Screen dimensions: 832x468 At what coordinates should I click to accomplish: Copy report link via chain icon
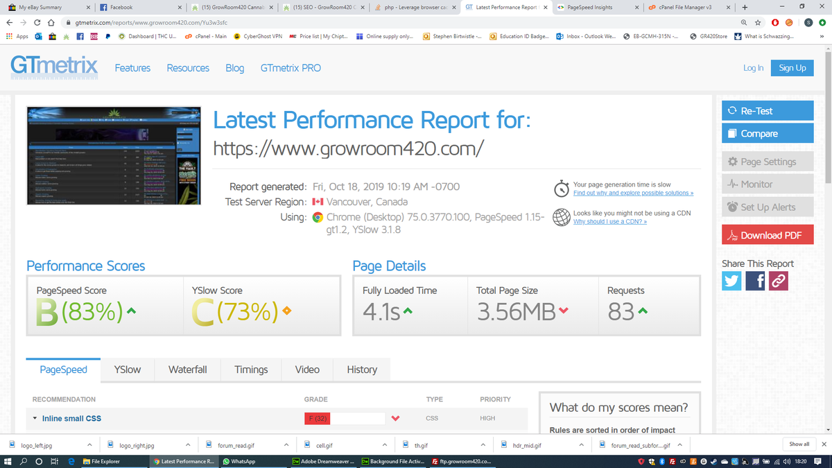coord(779,280)
